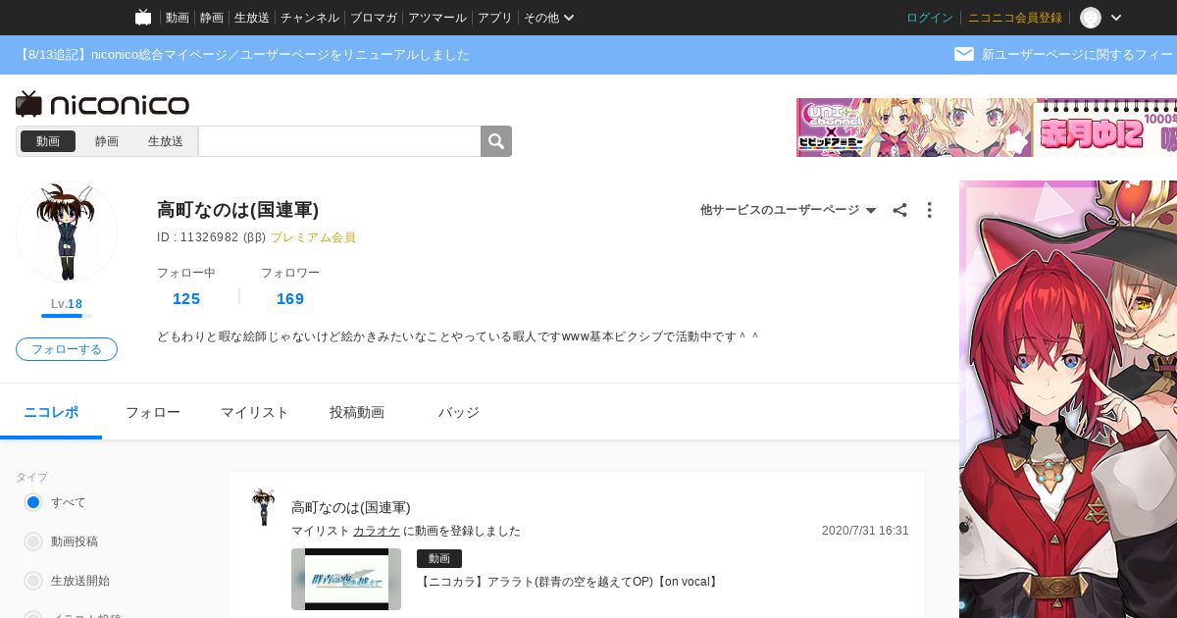
Task: Open the 125 following count
Action: tap(186, 299)
